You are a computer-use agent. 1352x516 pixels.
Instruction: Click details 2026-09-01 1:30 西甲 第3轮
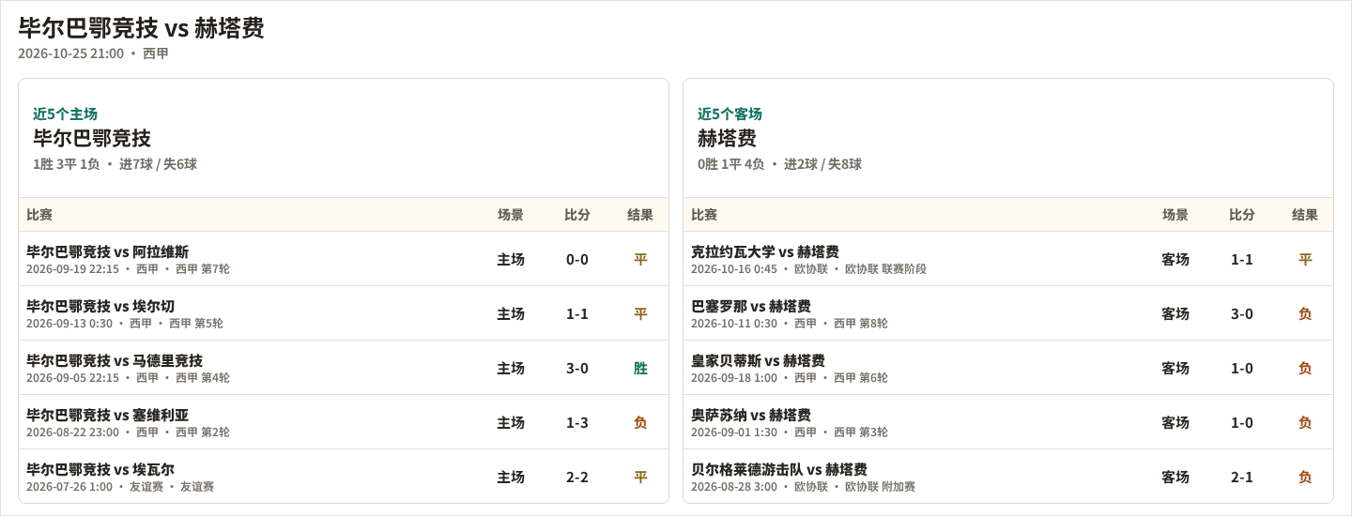790,433
